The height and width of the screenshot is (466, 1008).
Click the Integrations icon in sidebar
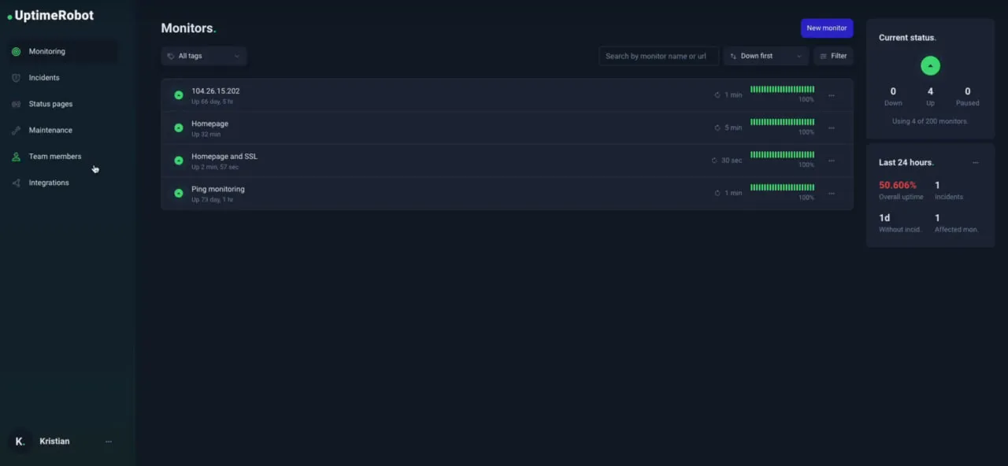(16, 183)
